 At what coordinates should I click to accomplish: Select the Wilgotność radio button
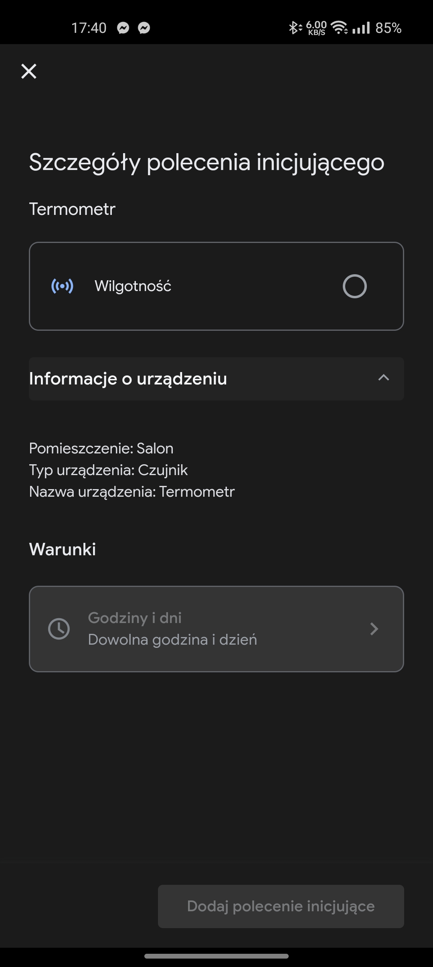tap(354, 286)
